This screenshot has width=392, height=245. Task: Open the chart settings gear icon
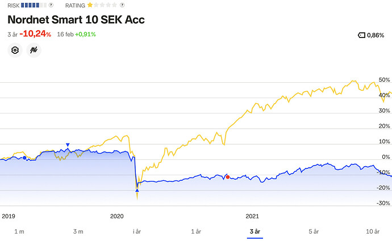click(15, 50)
